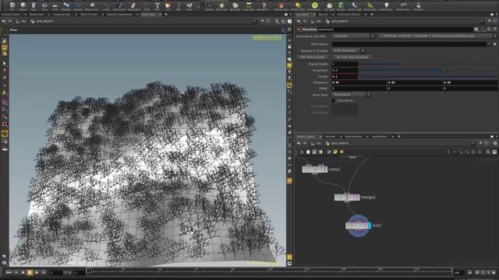
Task: Switch to the Composite View tab
Action: tap(62, 14)
